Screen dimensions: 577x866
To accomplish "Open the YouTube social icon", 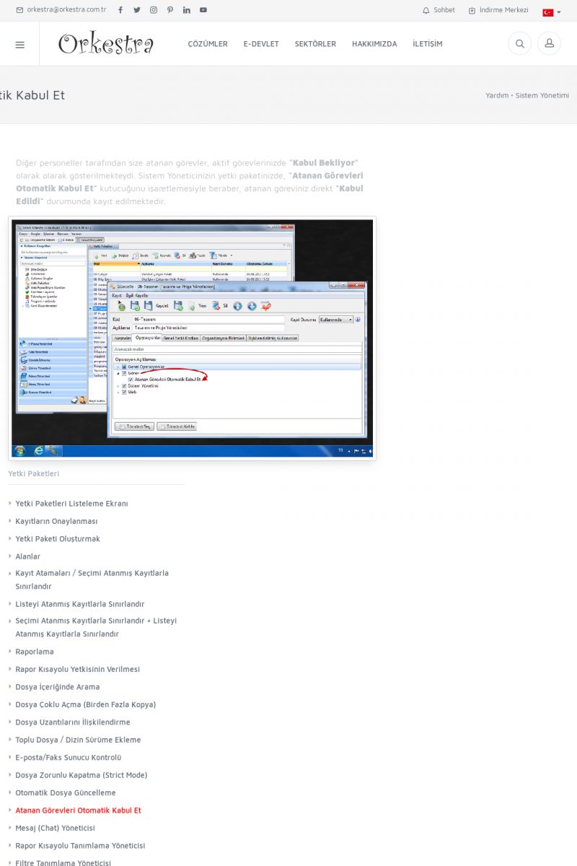I will [203, 10].
